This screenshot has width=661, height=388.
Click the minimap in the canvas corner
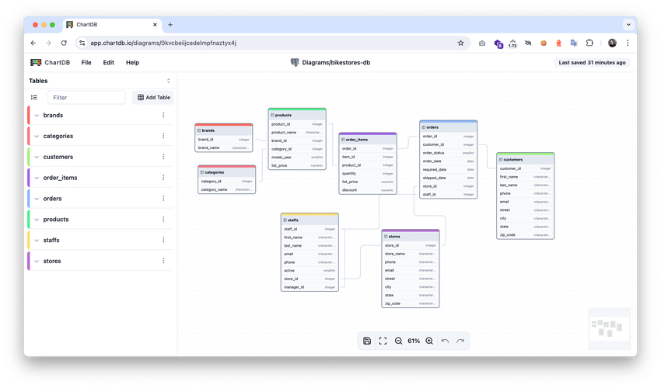(x=609, y=328)
